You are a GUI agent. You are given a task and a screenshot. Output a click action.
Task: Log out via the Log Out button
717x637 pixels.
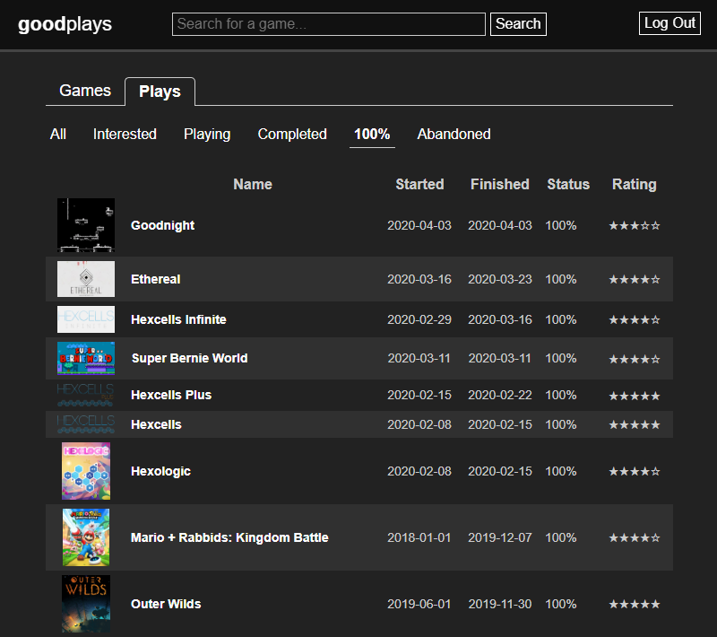coord(669,23)
